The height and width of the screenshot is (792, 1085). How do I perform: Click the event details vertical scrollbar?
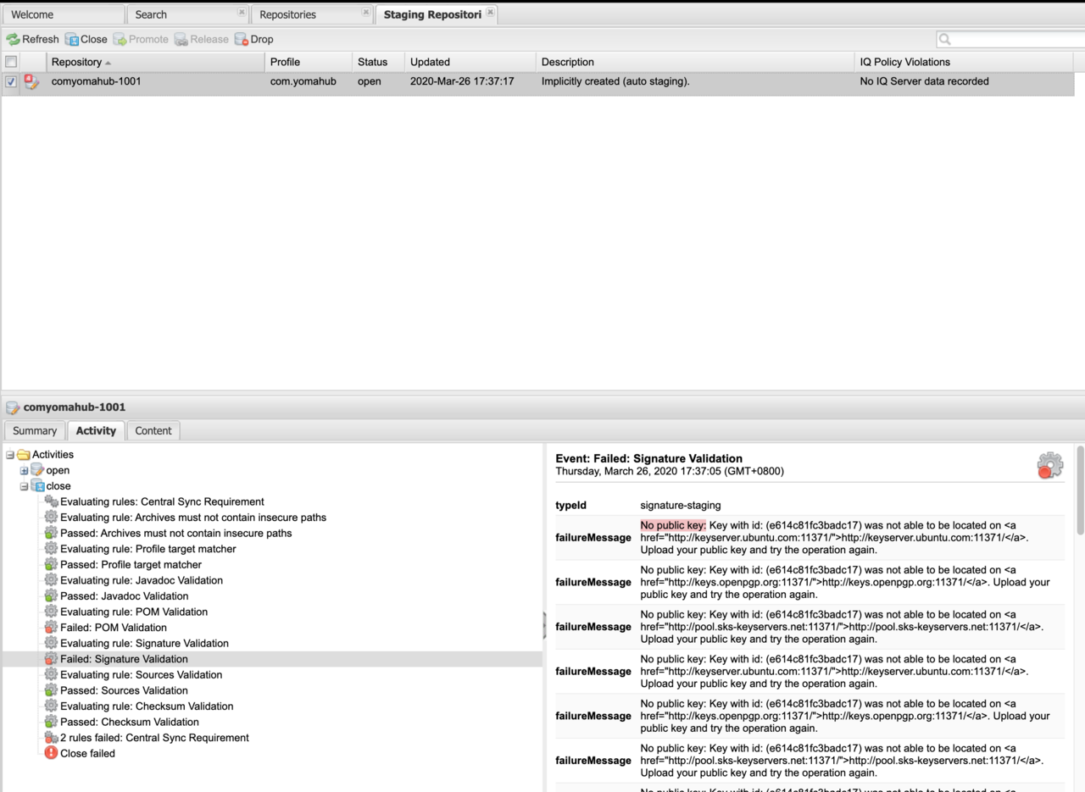[1080, 491]
